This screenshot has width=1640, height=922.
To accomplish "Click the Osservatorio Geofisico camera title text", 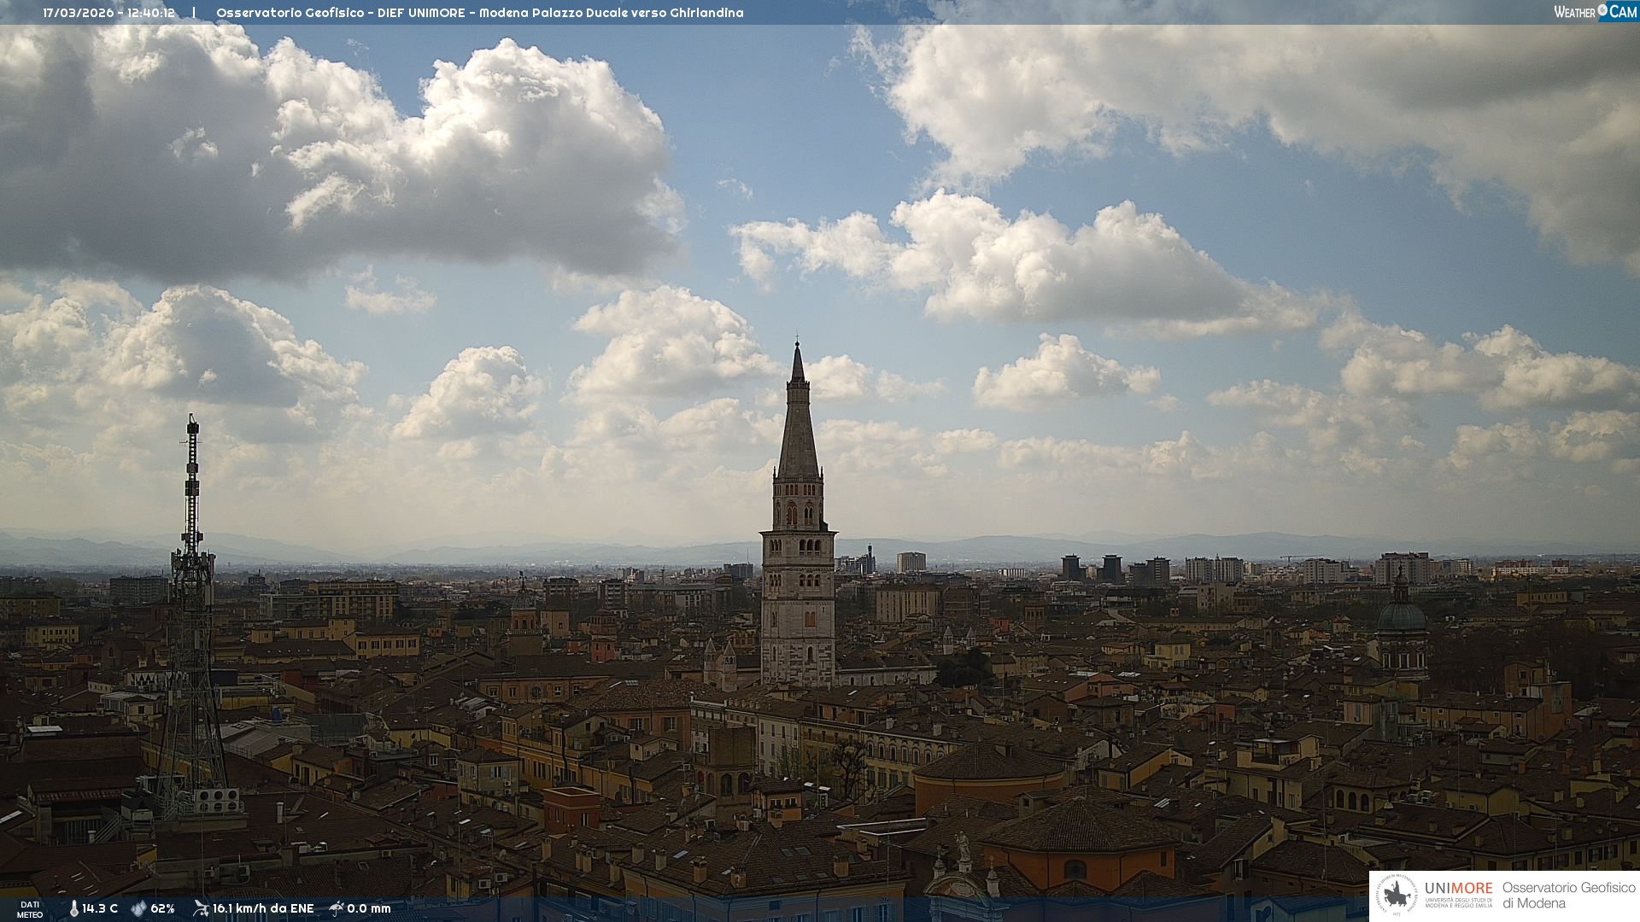I will click(x=479, y=13).
